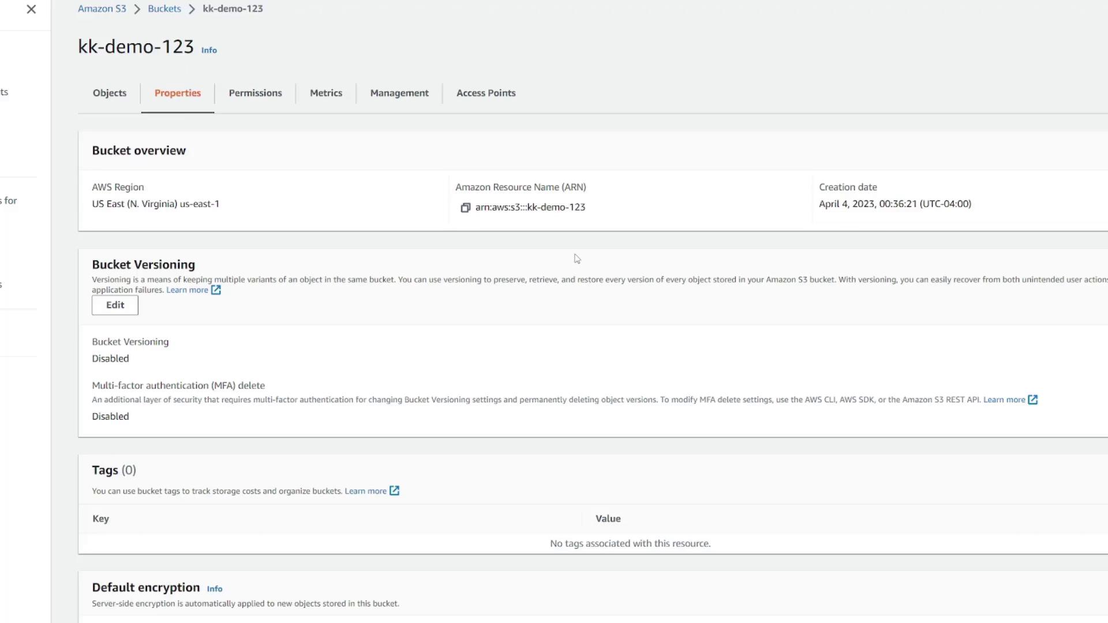This screenshot has height=623, width=1108.
Task: Open Learn more link under Bucket Versioning
Action: pyautogui.click(x=187, y=290)
